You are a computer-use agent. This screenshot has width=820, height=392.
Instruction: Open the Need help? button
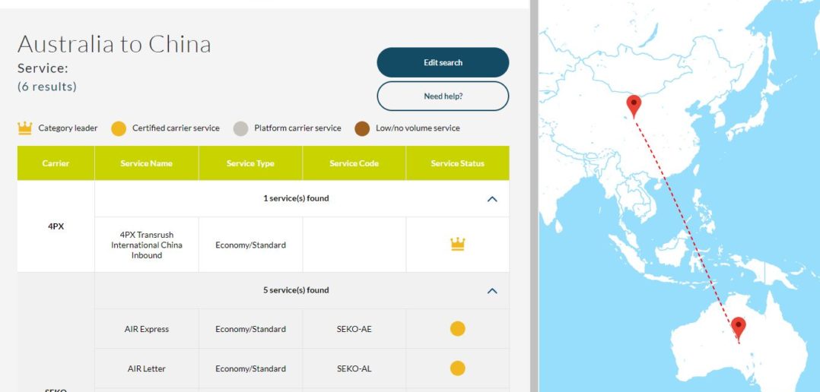click(x=443, y=96)
